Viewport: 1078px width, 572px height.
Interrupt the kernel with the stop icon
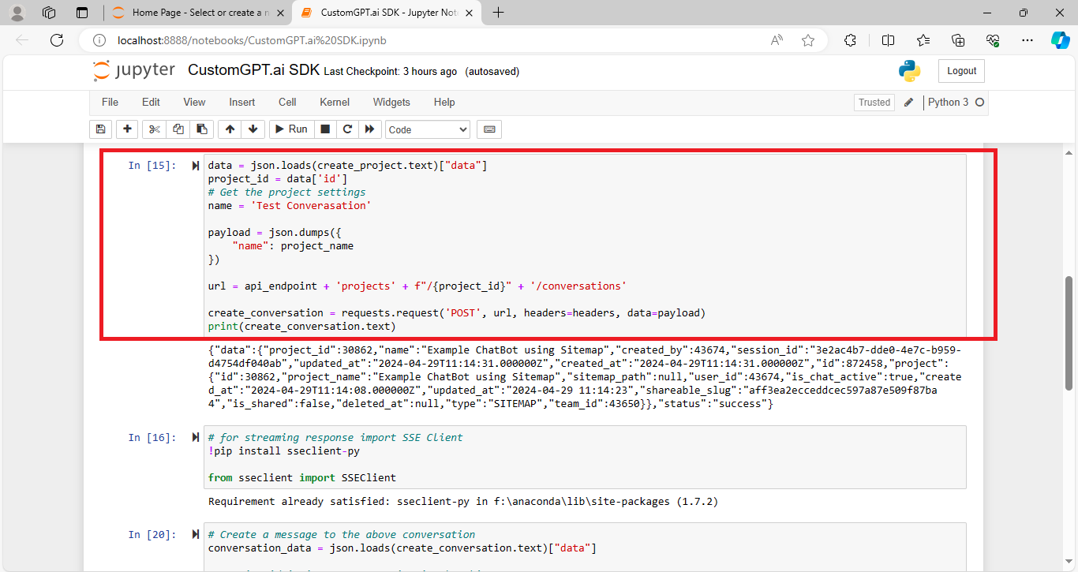325,129
